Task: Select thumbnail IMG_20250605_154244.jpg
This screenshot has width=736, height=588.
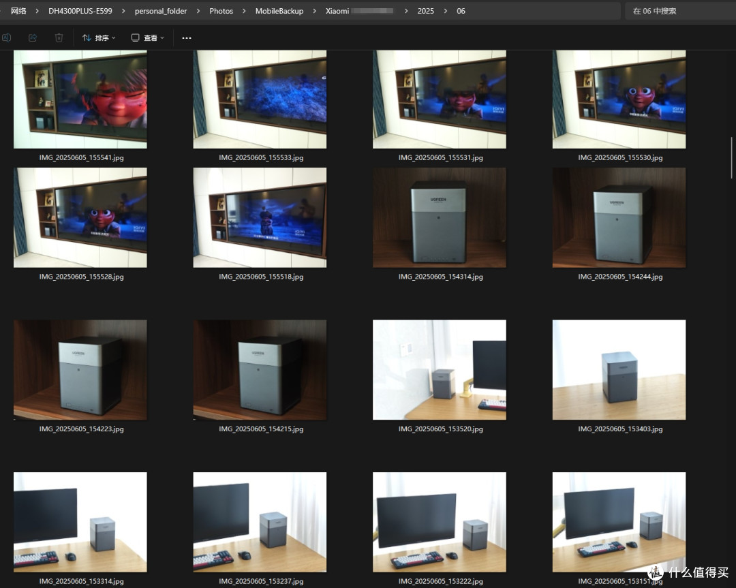Action: click(x=619, y=218)
